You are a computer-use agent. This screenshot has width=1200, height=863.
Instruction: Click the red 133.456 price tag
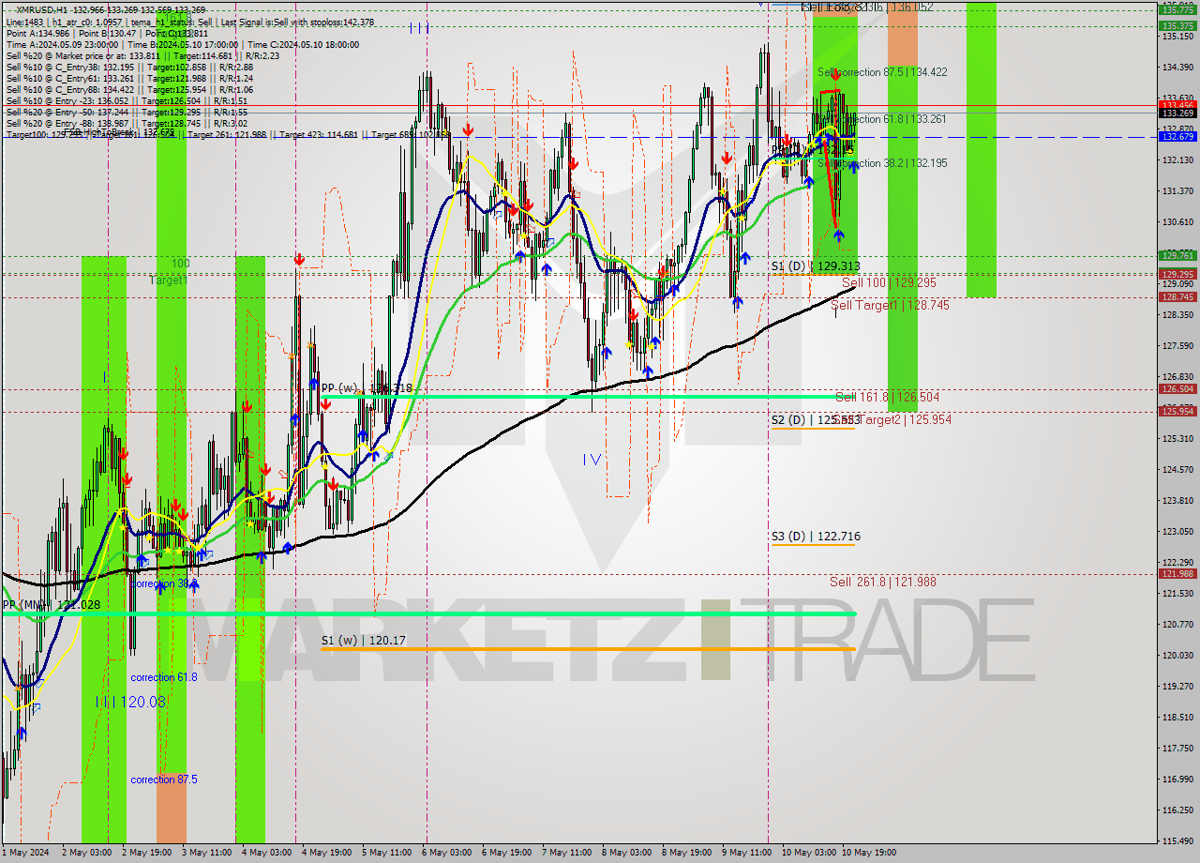1177,105
